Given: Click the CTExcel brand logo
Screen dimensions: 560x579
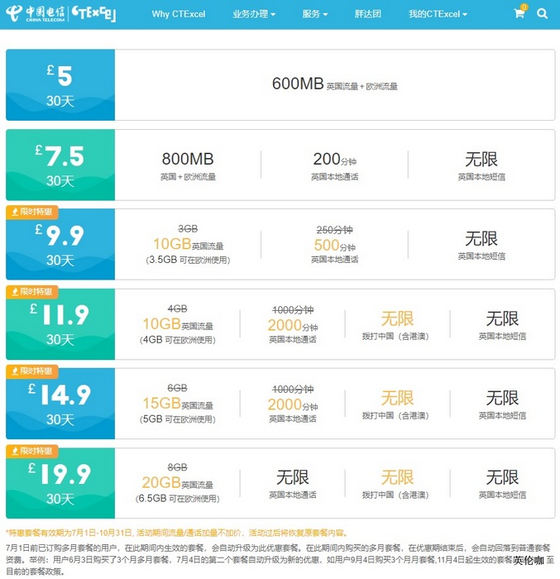Looking at the screenshot, I should 93,13.
